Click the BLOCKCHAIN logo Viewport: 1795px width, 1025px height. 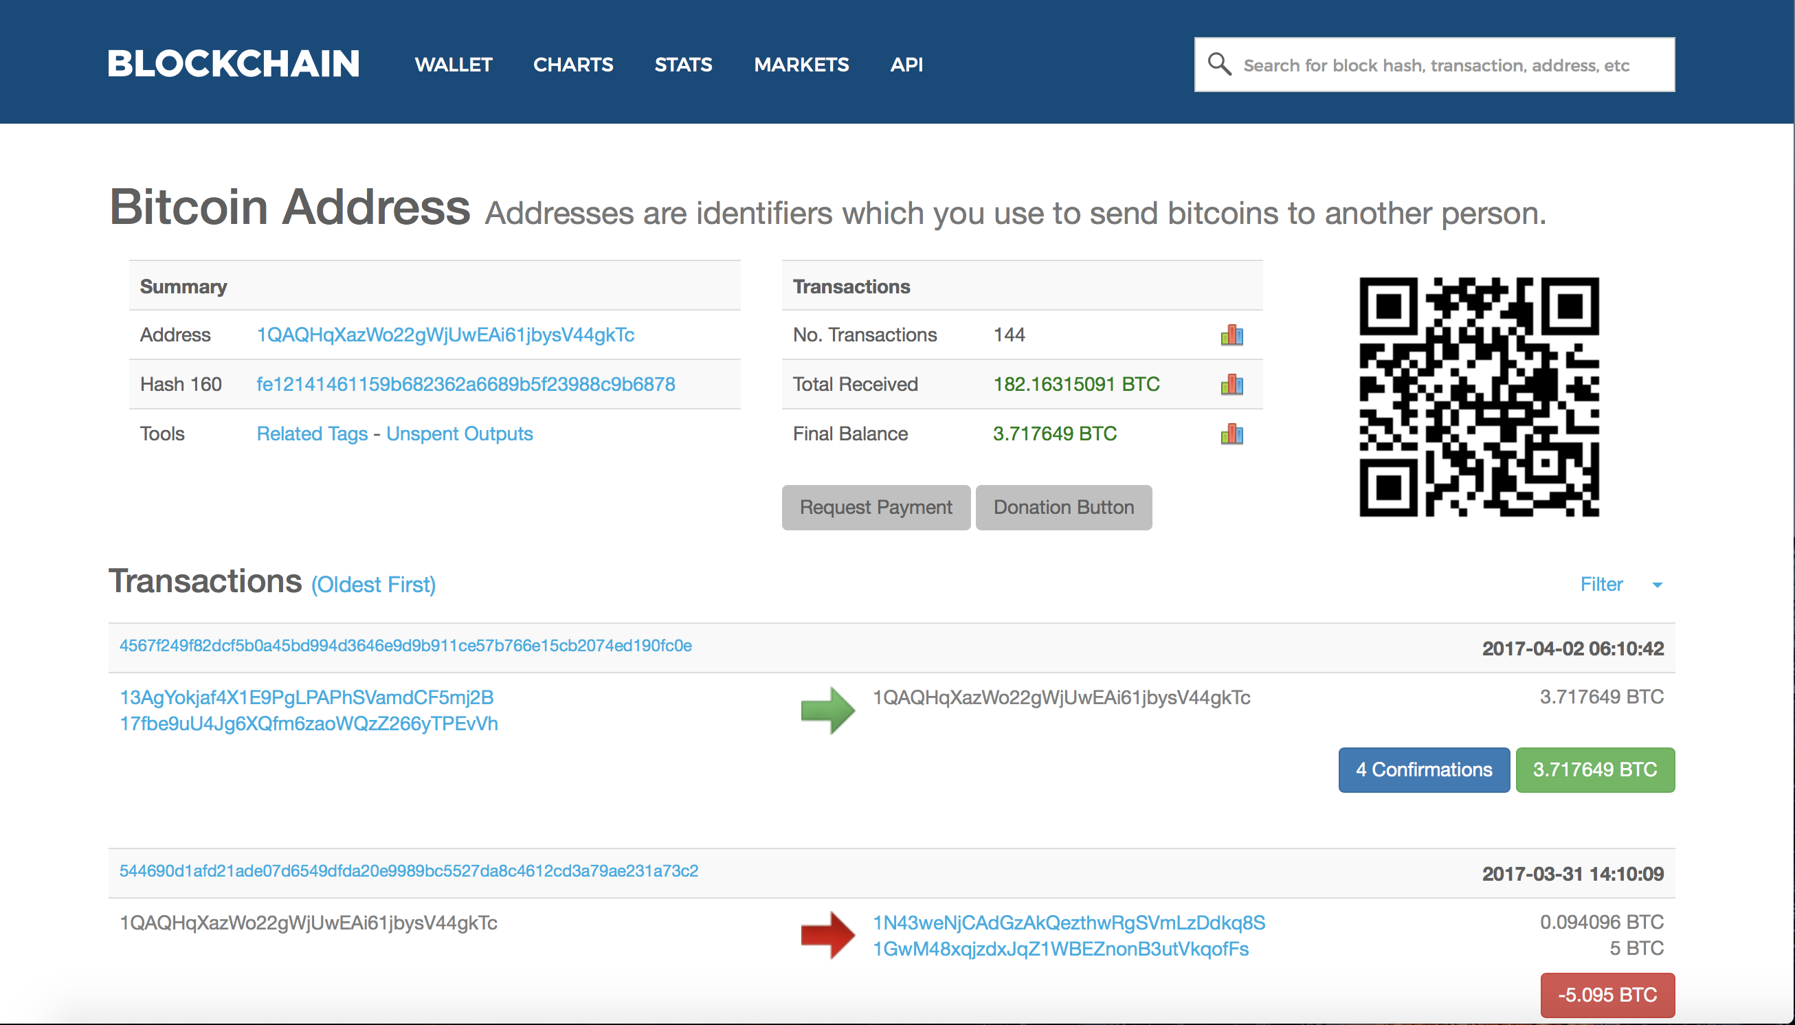[x=233, y=64]
